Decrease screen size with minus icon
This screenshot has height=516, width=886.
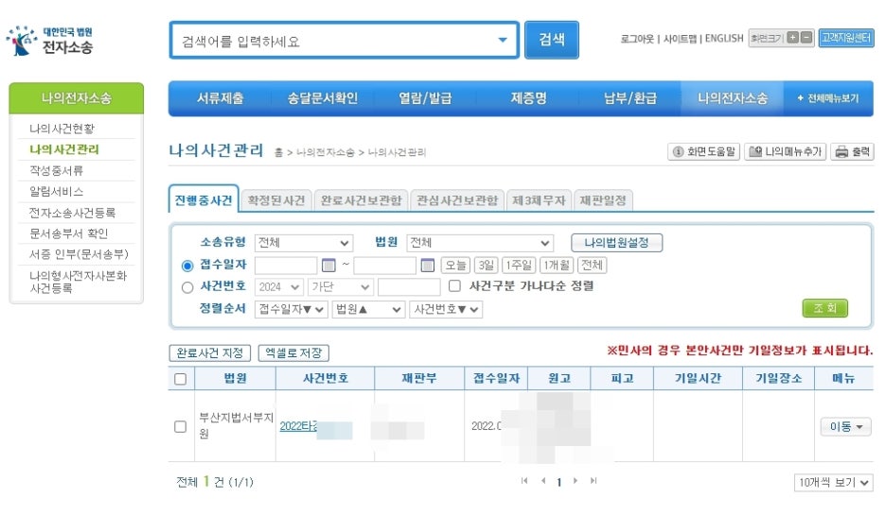pyautogui.click(x=806, y=38)
